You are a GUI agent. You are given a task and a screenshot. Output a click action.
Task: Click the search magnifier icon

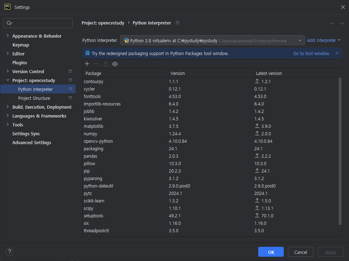coord(9,23)
